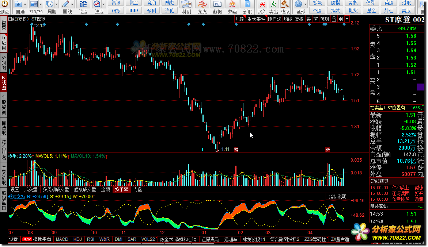Viewport: 428px width, 247px height.
Task: Switch to 牛叉诊股 sidebar tab
Action: click(4, 174)
